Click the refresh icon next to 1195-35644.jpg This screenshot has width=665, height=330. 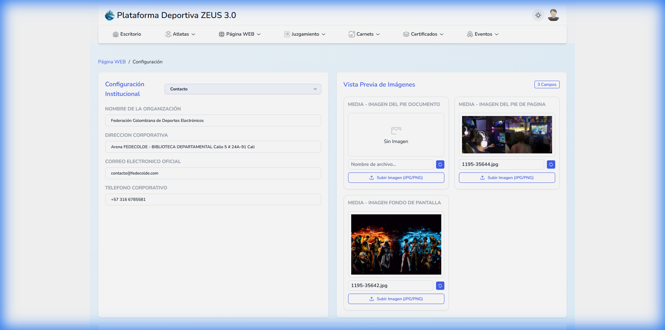tap(551, 164)
